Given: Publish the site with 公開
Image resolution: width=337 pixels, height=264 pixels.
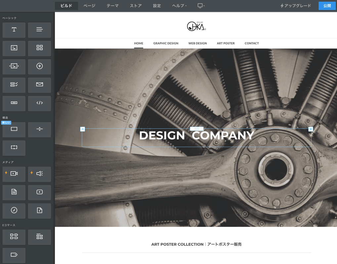Looking at the screenshot, I should (x=327, y=6).
